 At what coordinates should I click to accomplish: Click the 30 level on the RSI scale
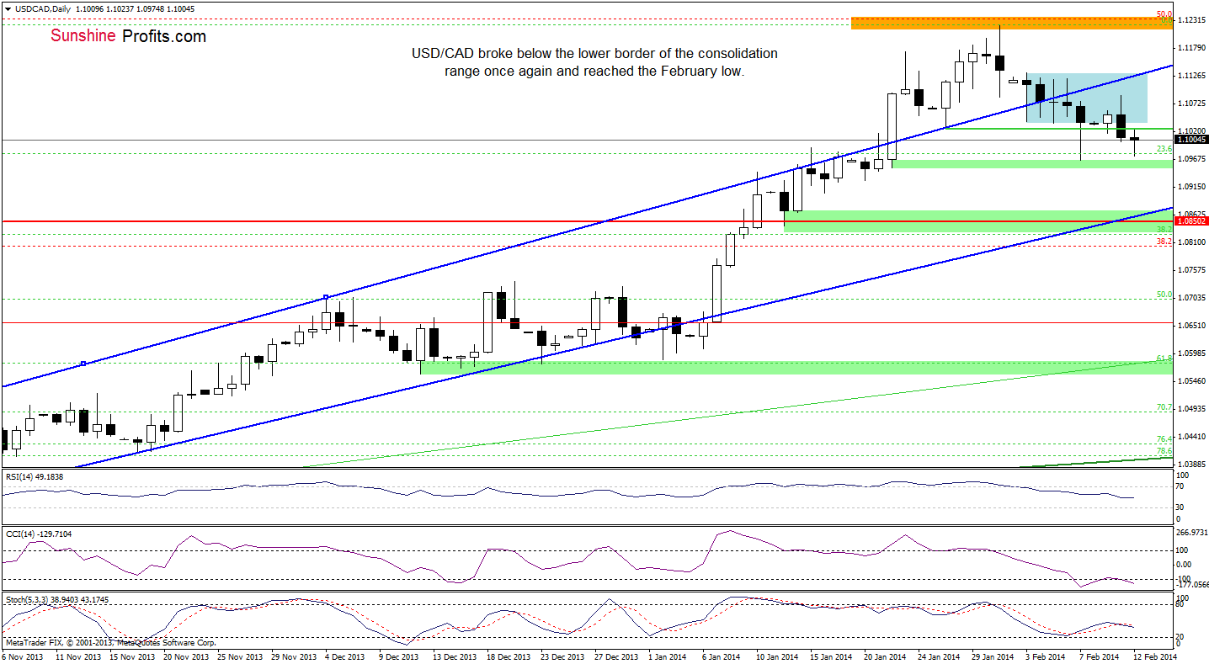tap(1180, 507)
